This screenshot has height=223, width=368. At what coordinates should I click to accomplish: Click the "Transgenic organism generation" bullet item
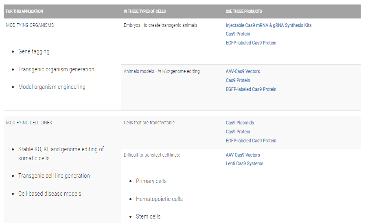point(56,69)
